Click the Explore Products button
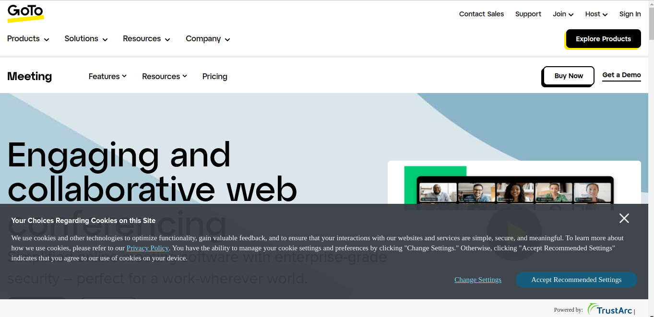The image size is (654, 317). pos(603,39)
